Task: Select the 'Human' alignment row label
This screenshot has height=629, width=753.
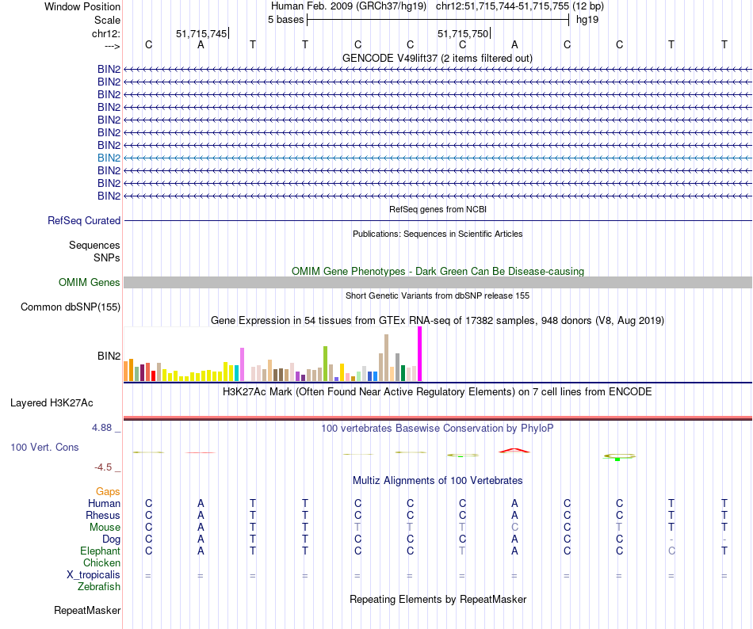Action: point(104,503)
